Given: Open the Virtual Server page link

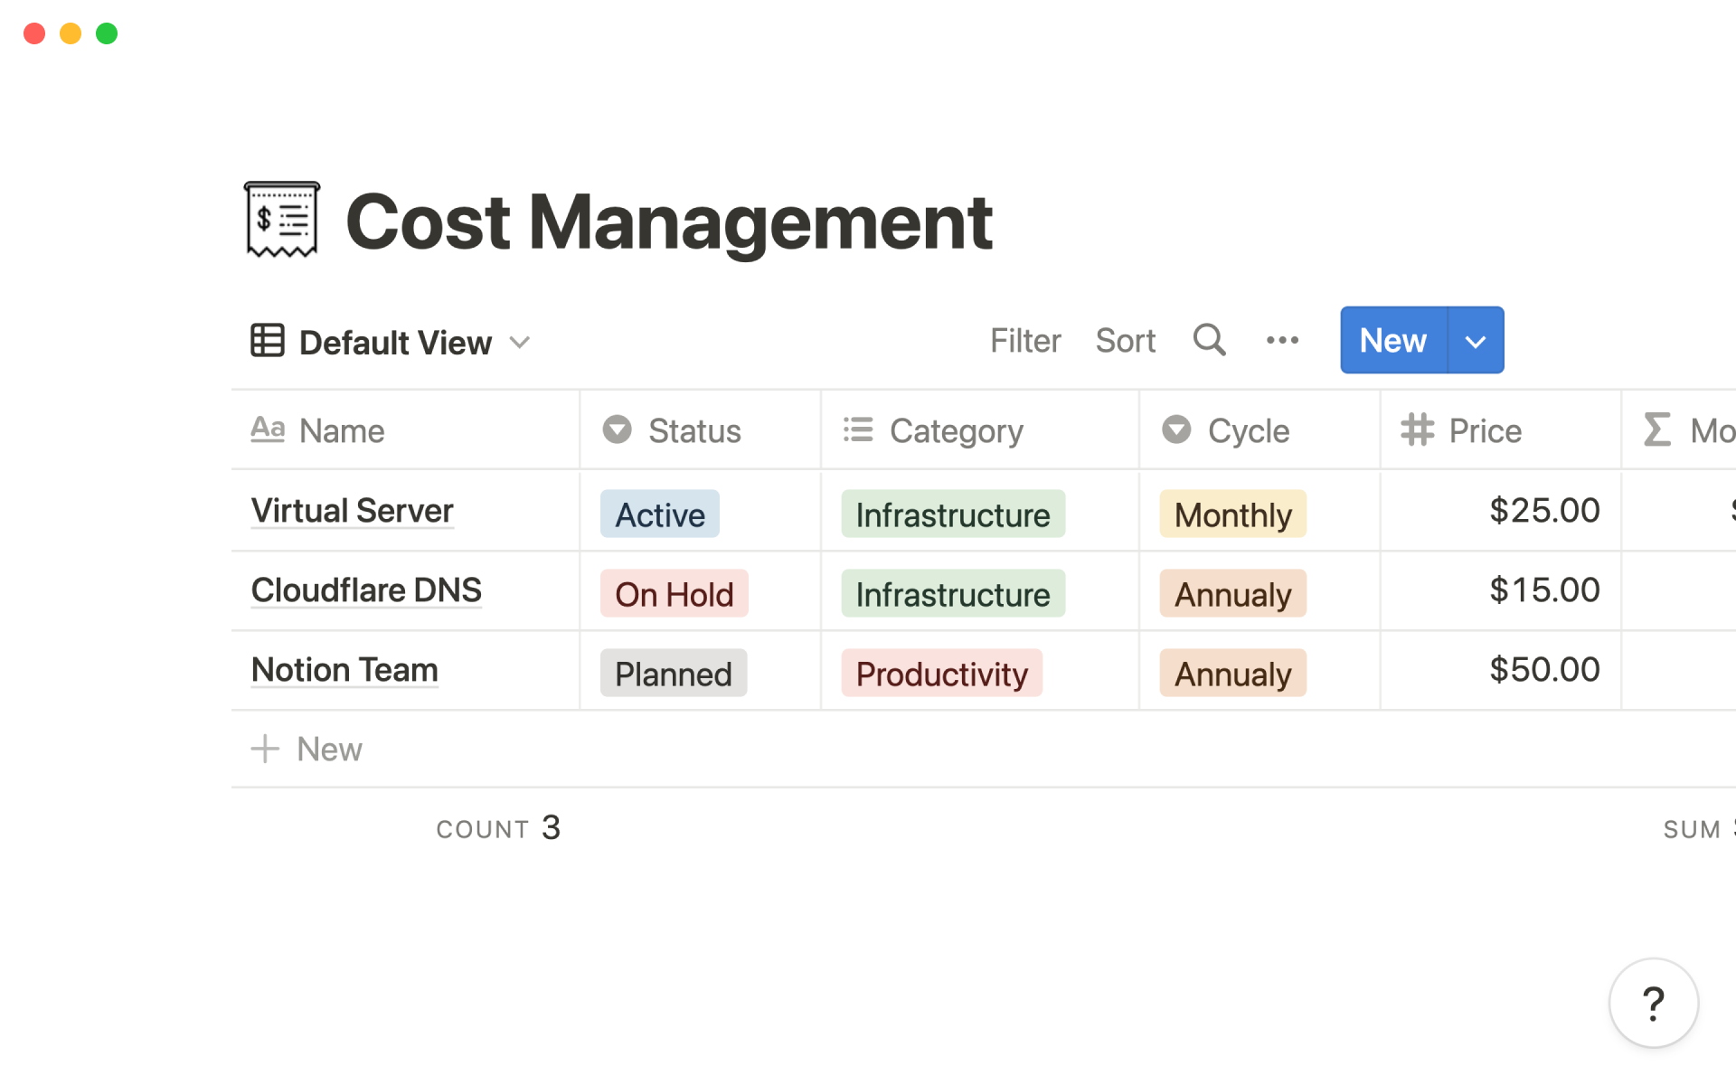Looking at the screenshot, I should [x=352, y=511].
